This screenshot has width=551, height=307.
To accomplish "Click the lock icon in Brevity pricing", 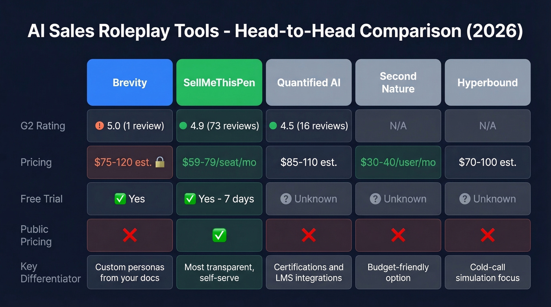I will point(160,162).
